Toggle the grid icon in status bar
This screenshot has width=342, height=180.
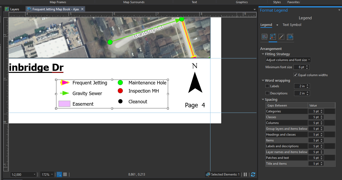[65, 174]
